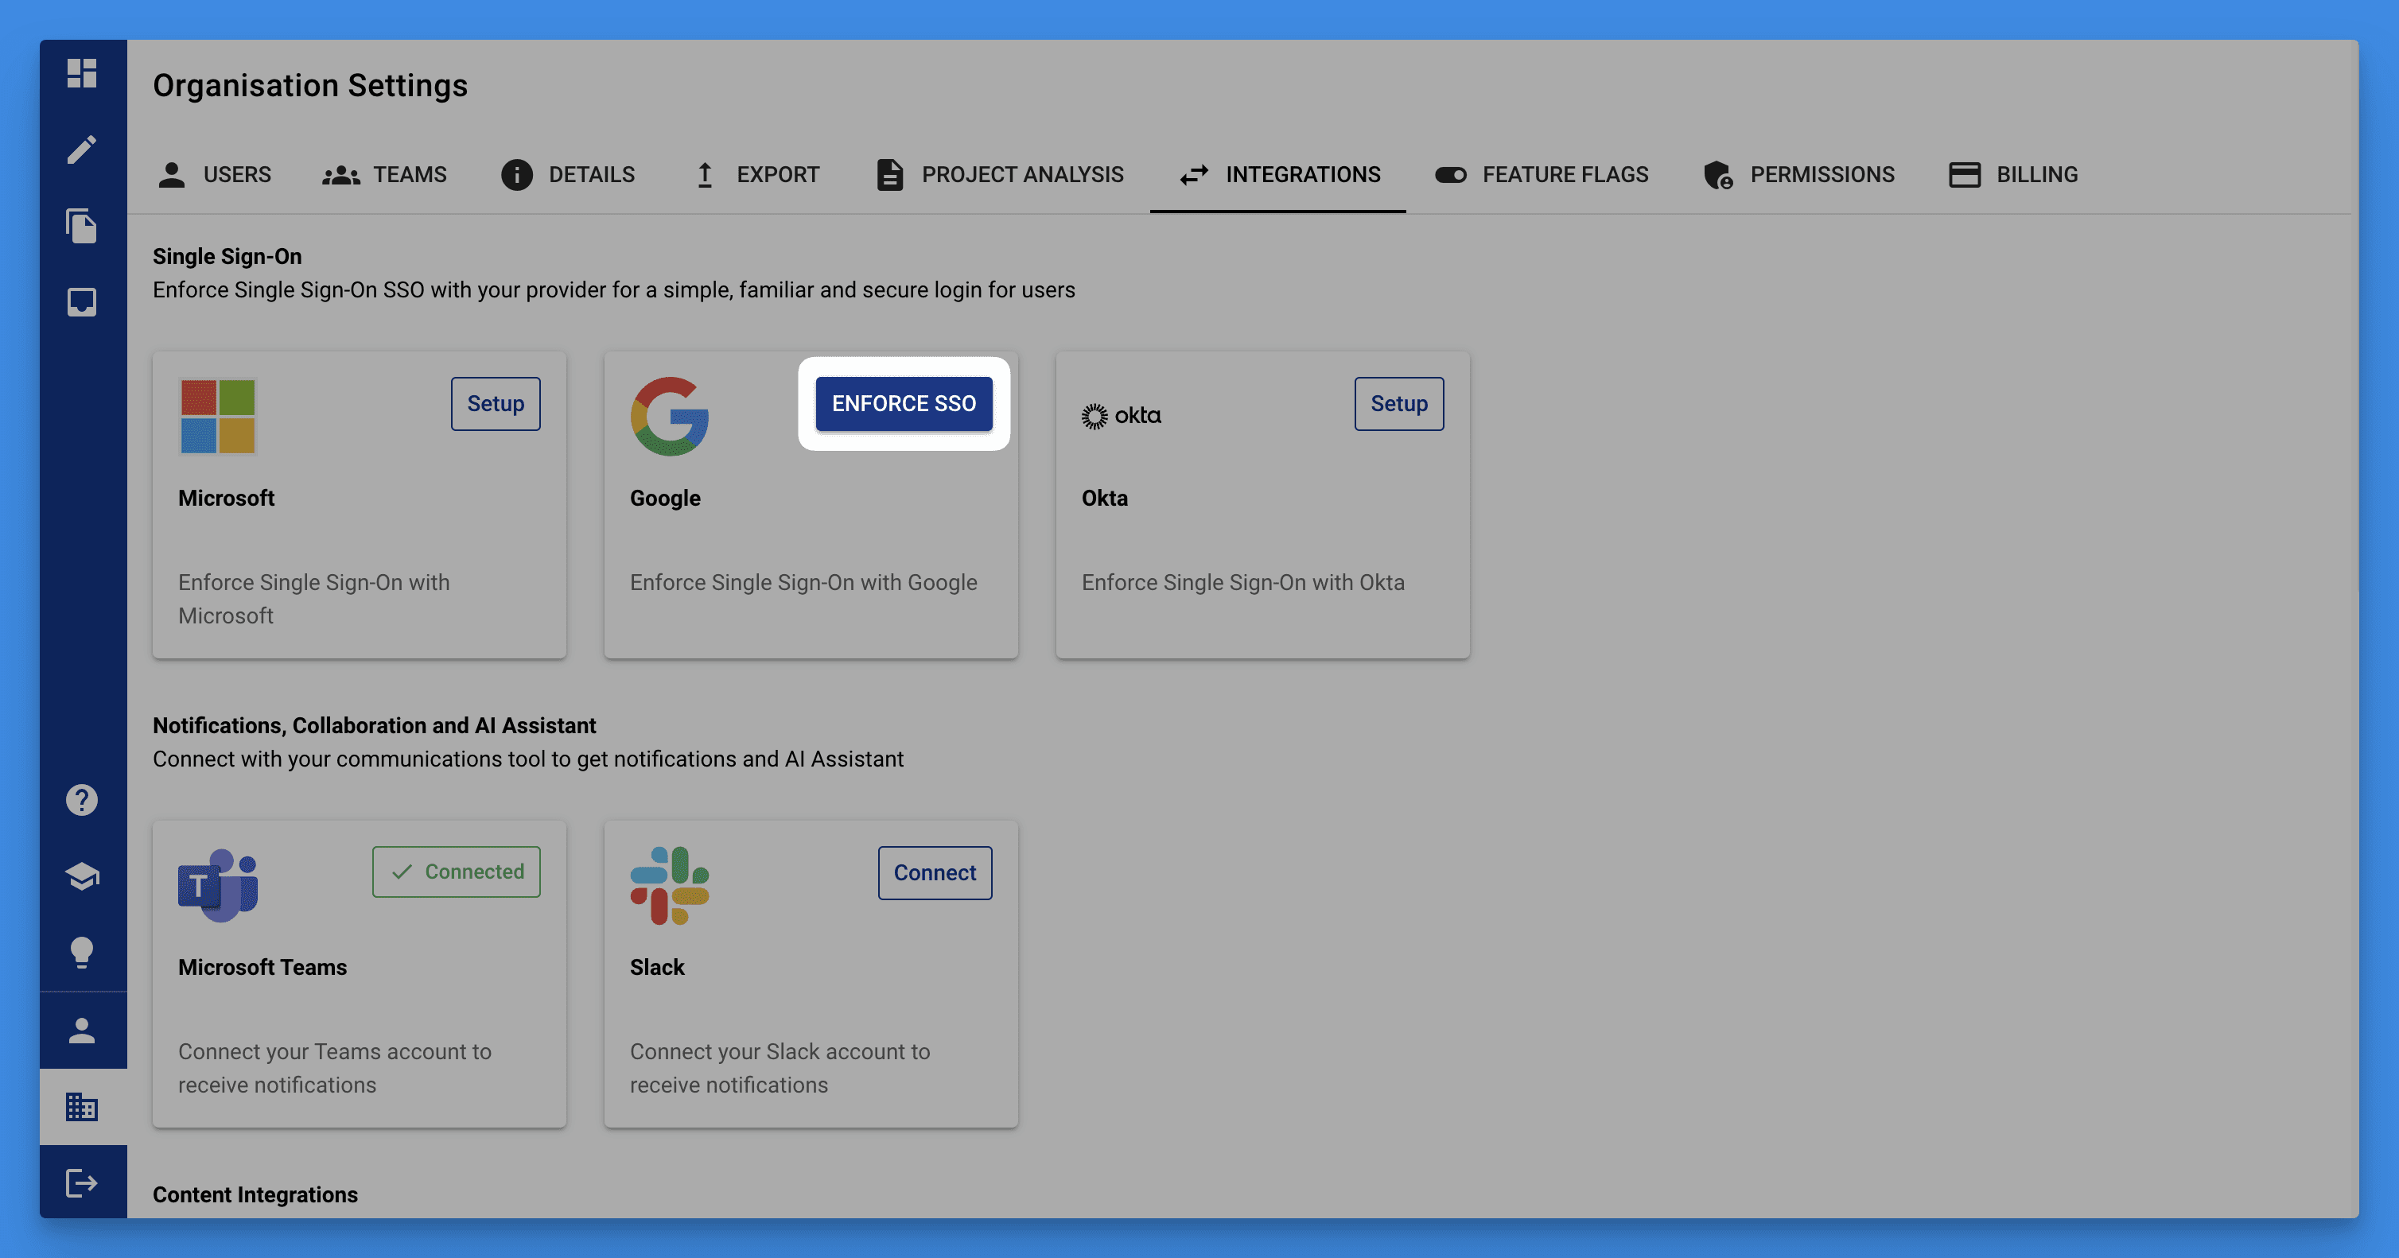Go to the Permissions tab
Screen dimensions: 2399x1258
[1798, 175]
